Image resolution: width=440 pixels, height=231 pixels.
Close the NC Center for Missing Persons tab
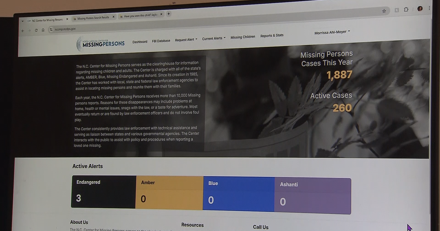pyautogui.click(x=67, y=19)
